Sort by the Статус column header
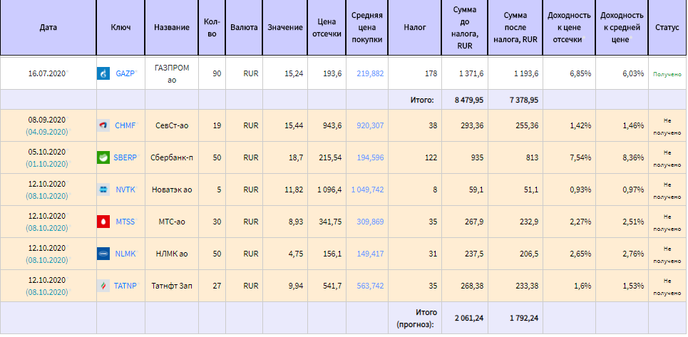Screen dimensions: 688x337 [x=667, y=27]
